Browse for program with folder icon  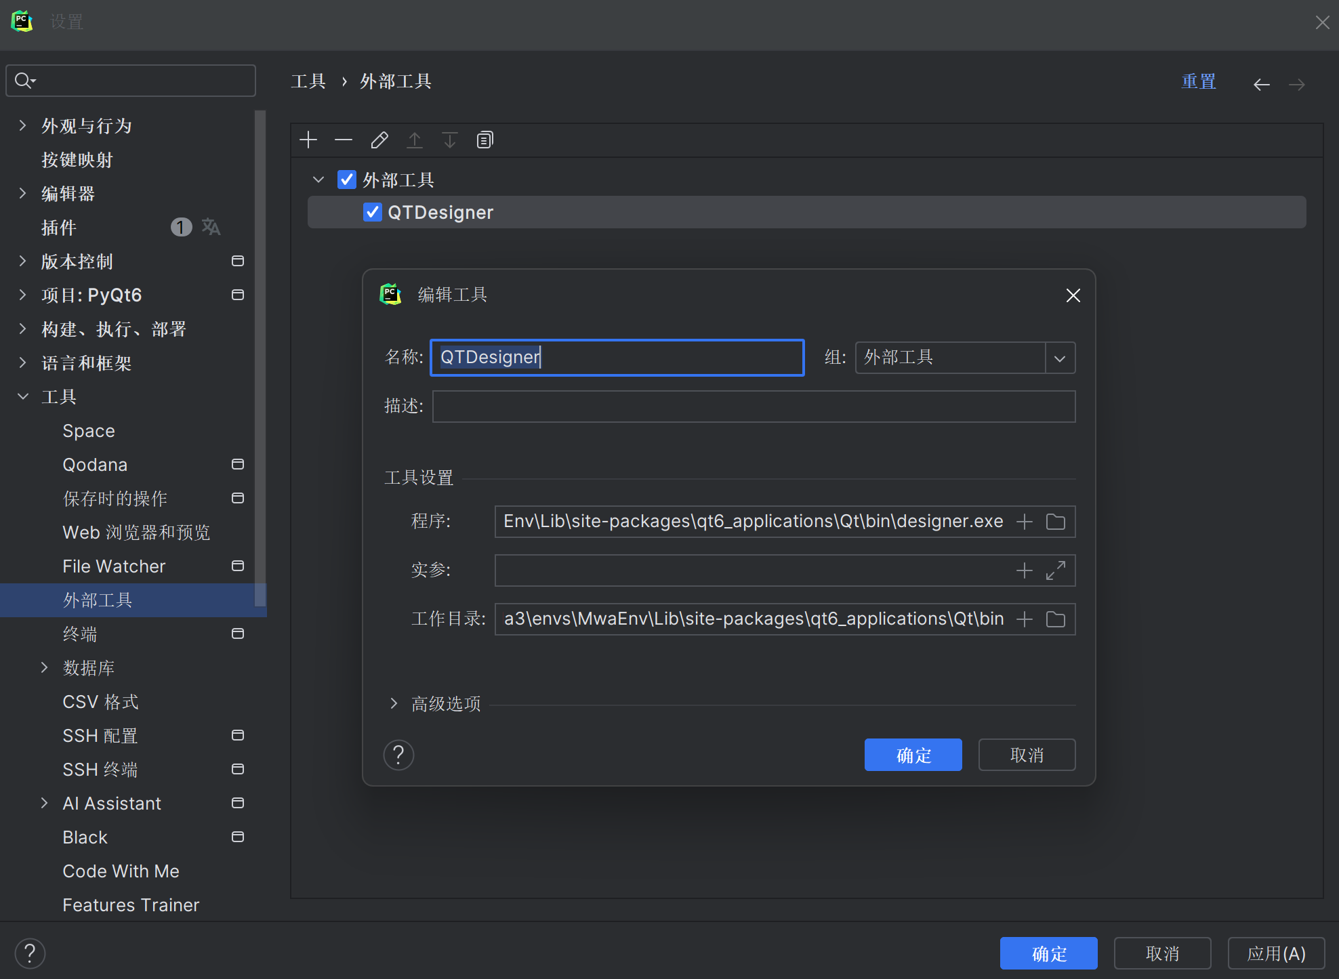pyautogui.click(x=1055, y=522)
